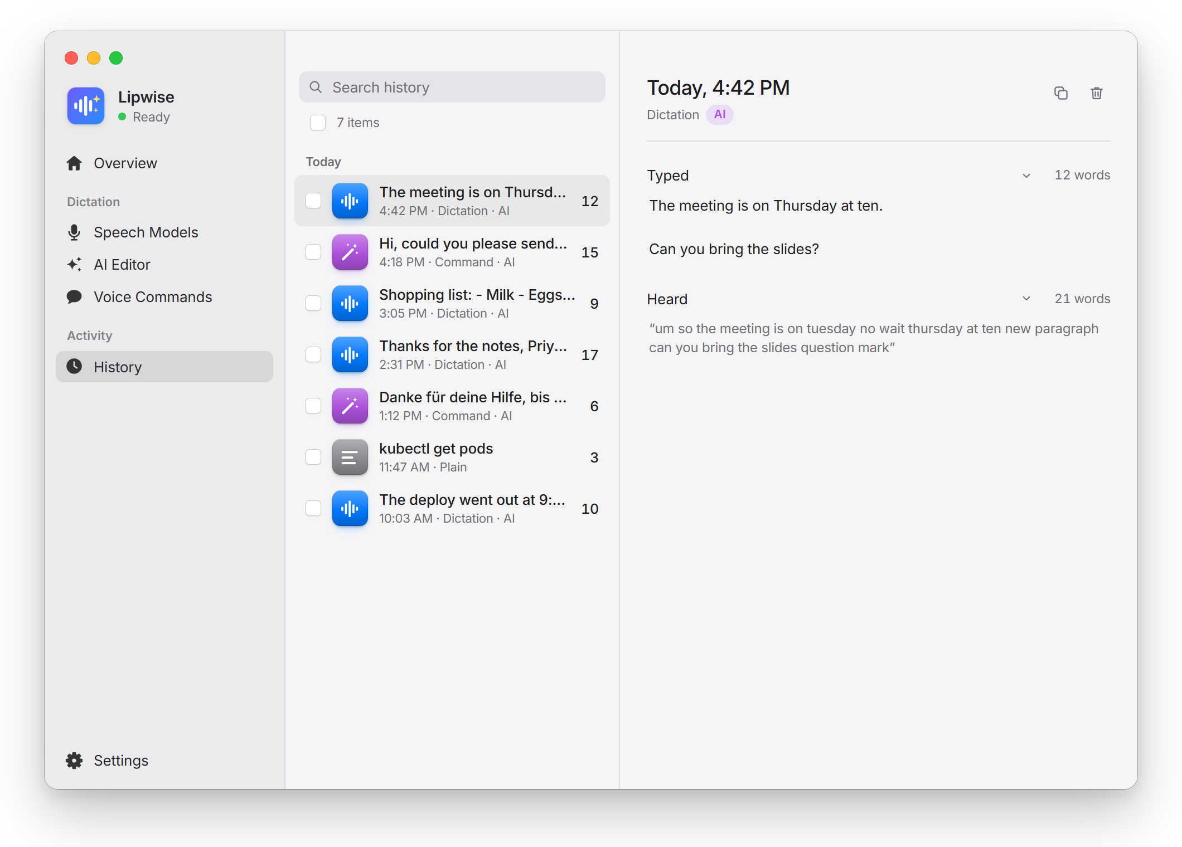1182x847 pixels.
Task: Click the Lipwise app logo icon
Action: click(x=86, y=105)
